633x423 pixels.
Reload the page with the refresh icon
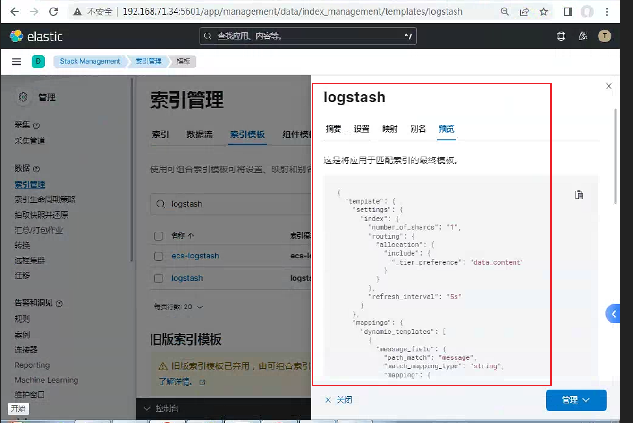pos(53,12)
